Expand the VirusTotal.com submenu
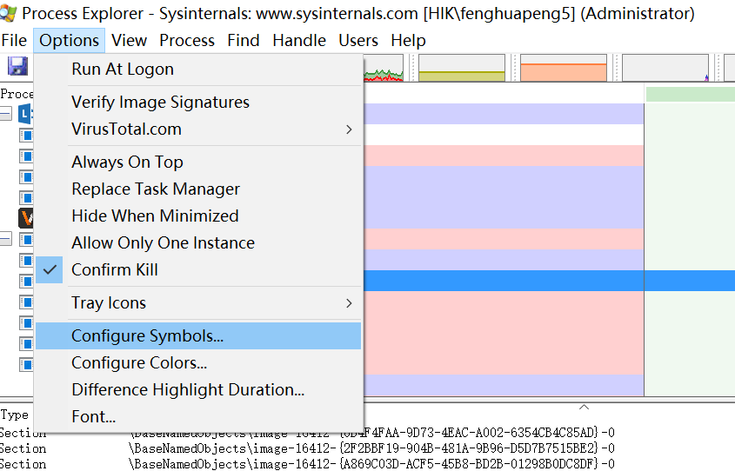Viewport: 735px width, 471px height. [198, 129]
